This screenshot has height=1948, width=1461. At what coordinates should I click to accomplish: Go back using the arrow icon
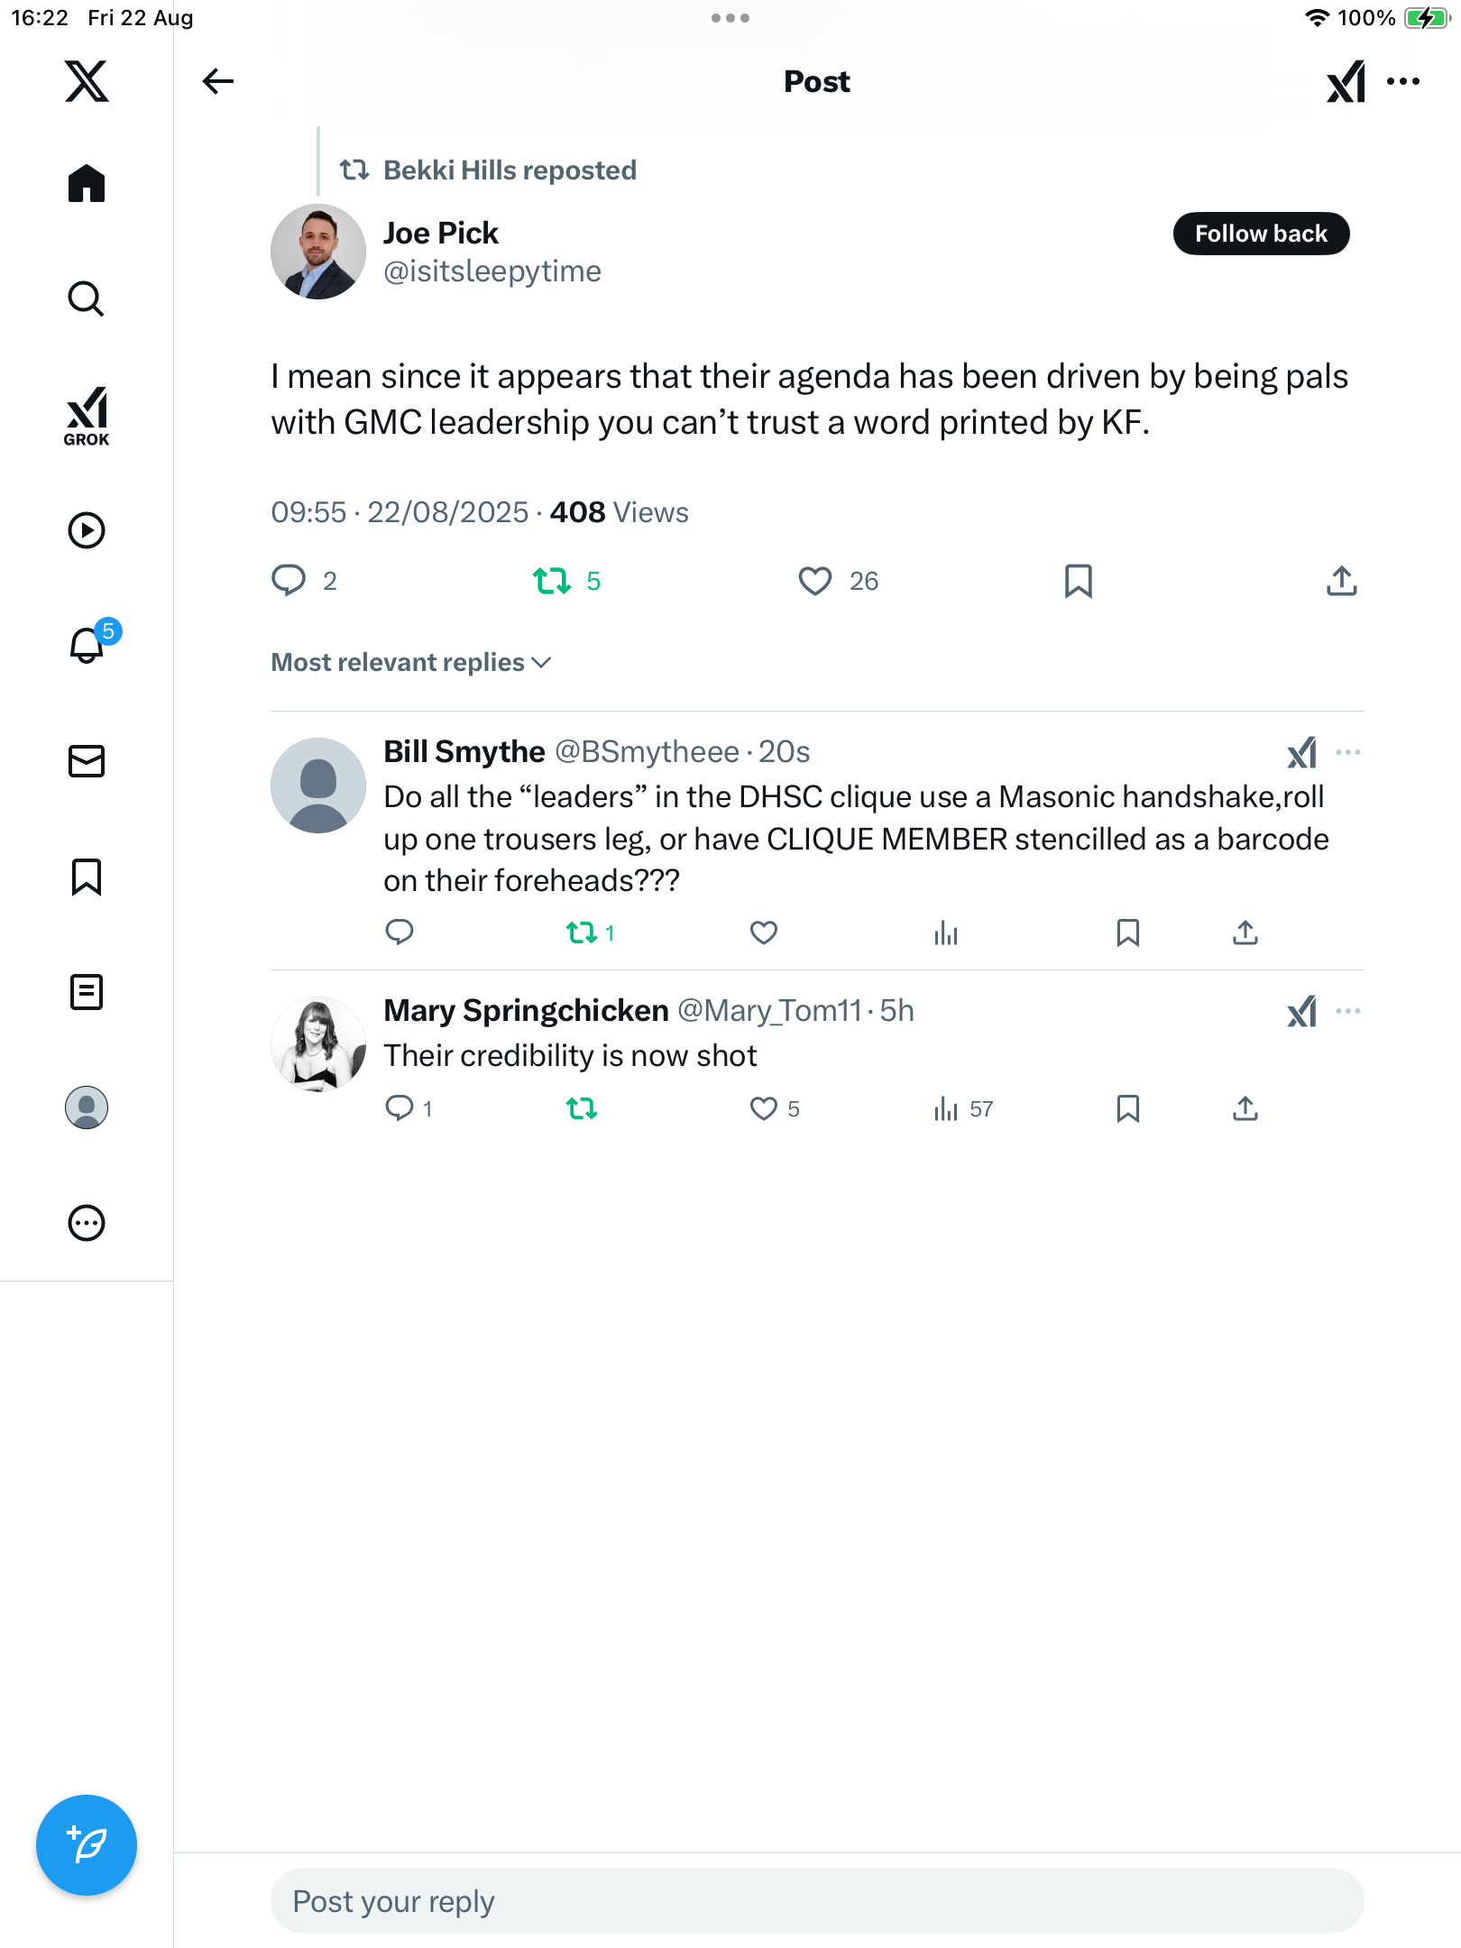218,81
